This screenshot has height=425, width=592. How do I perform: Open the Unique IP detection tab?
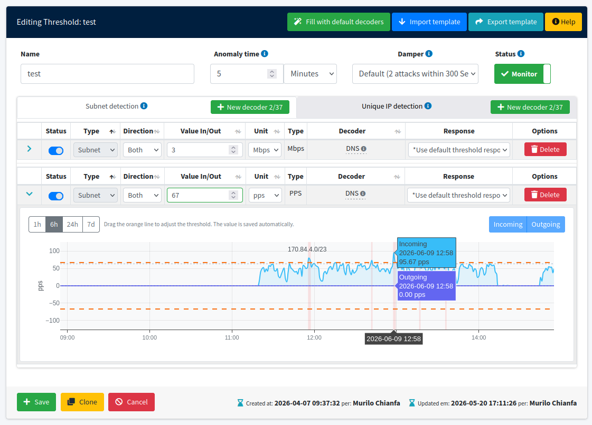pos(392,107)
